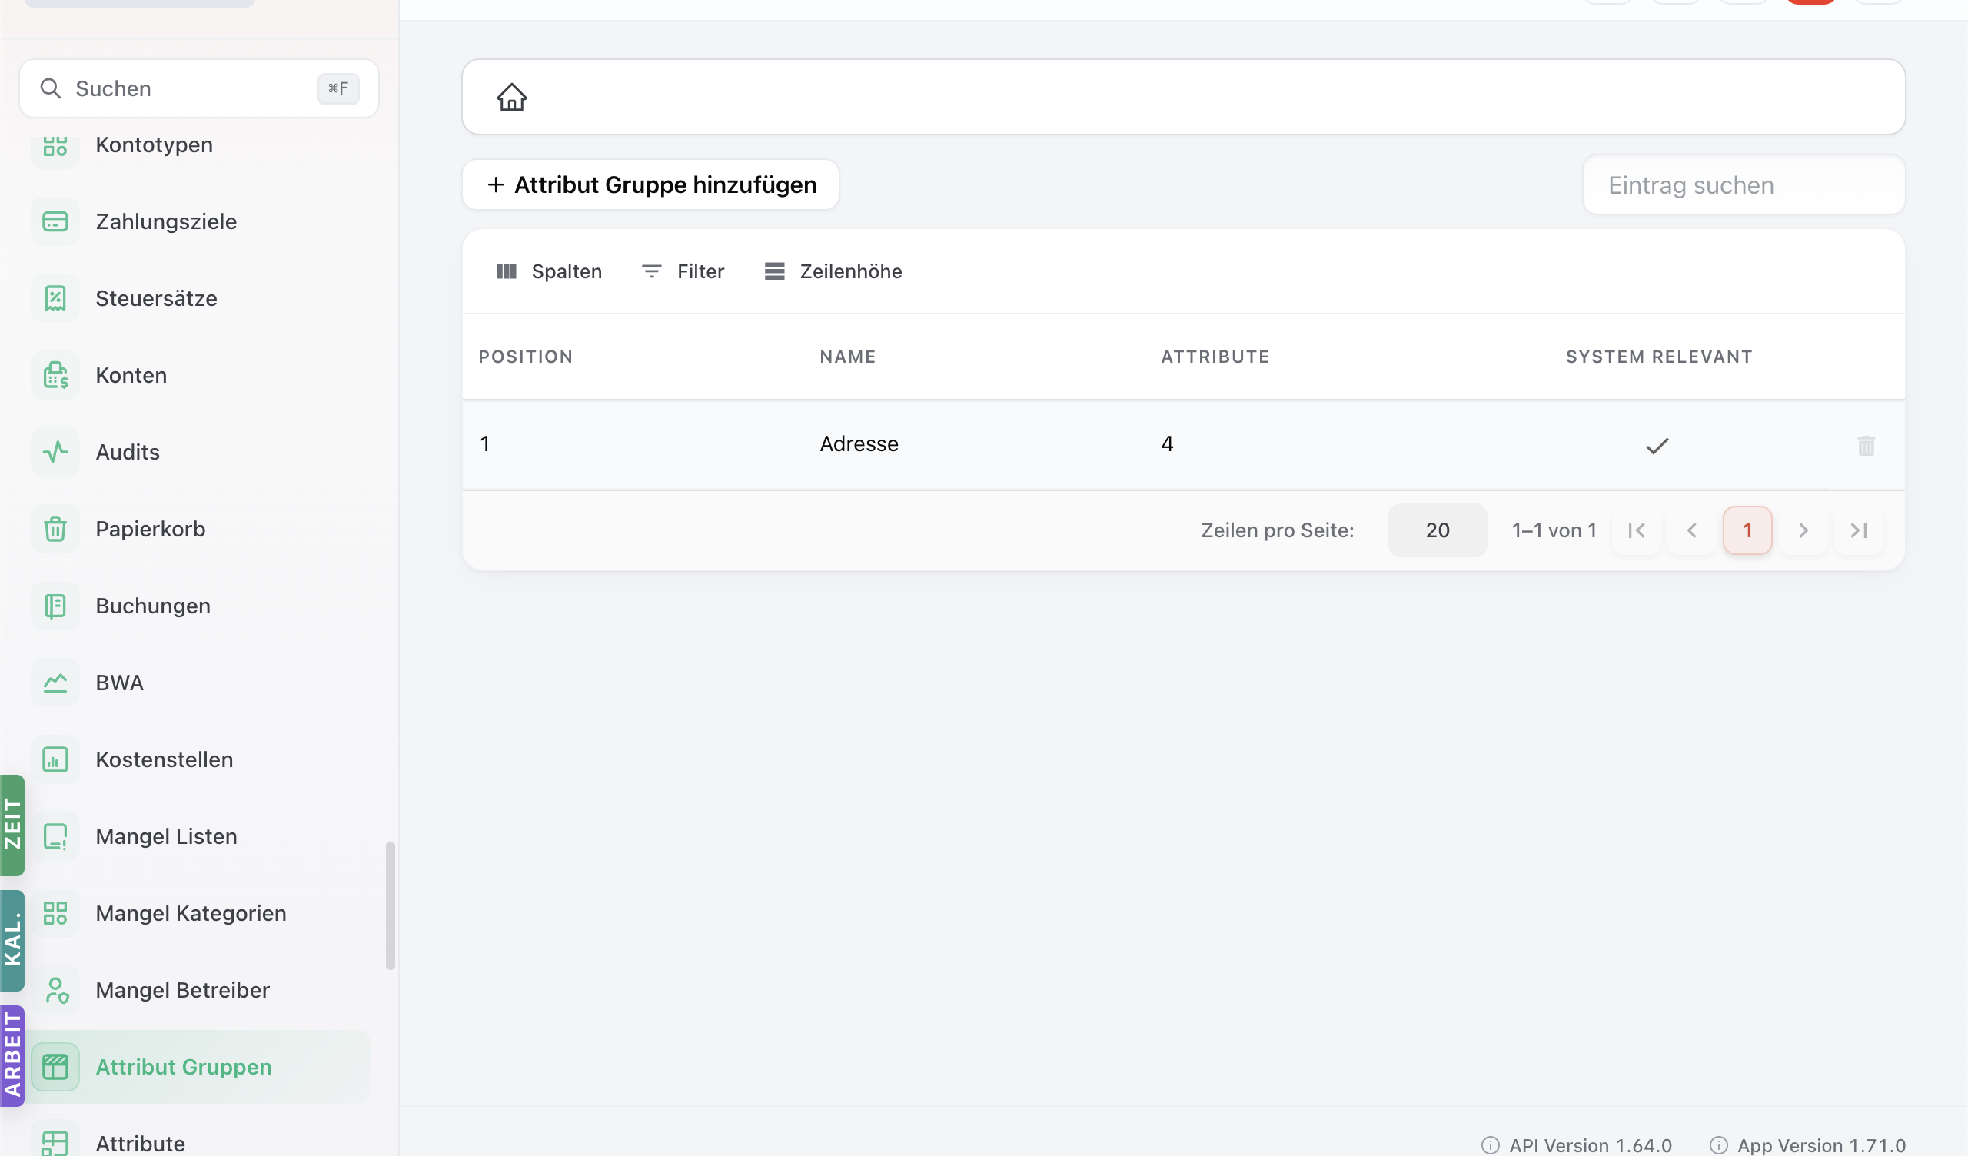
Task: Click the Mangel Kategorien grid icon
Action: click(x=55, y=913)
